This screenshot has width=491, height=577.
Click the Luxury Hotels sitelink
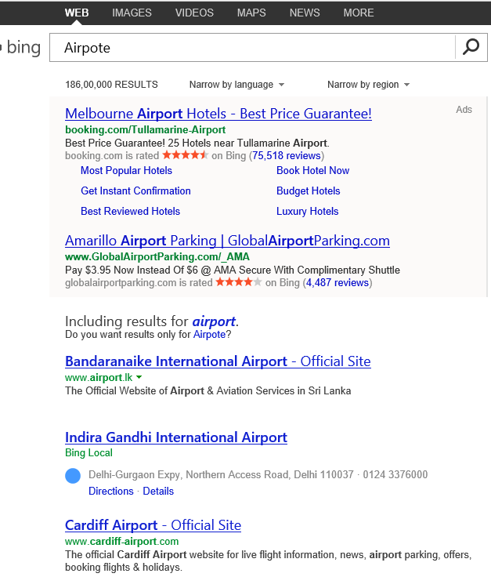[307, 211]
